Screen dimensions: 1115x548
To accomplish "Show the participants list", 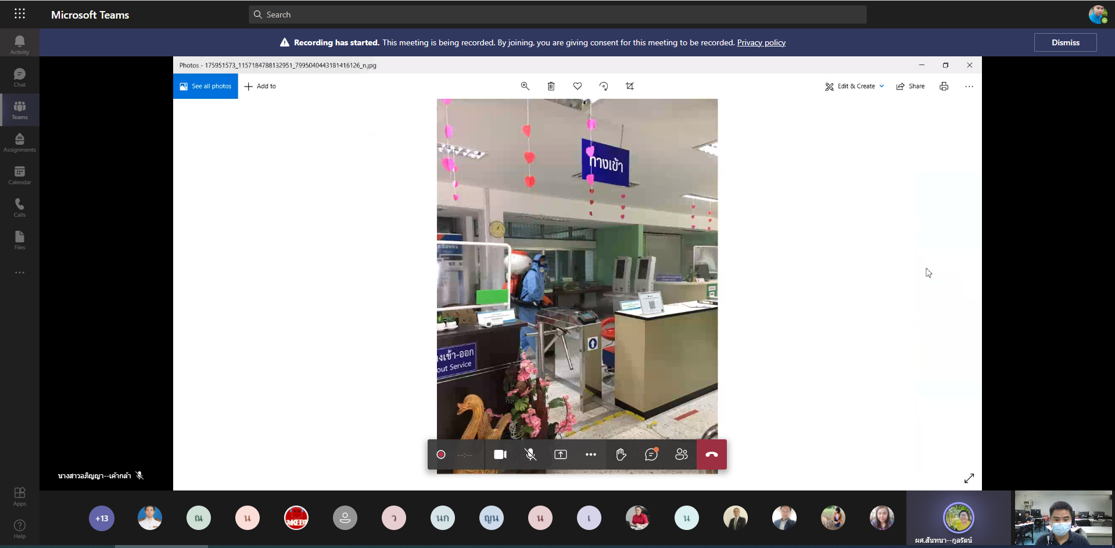I will pyautogui.click(x=682, y=454).
